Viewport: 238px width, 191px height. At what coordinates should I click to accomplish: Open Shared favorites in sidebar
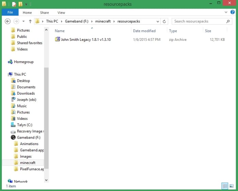pos(30,43)
